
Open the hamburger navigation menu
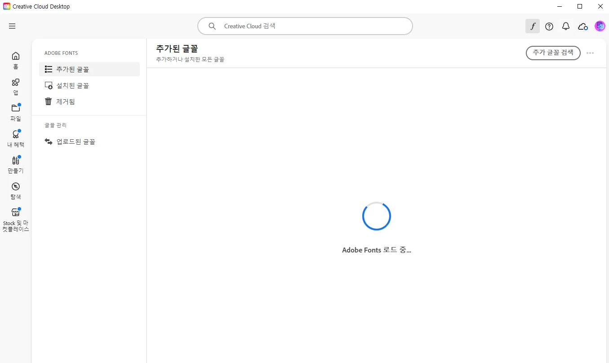click(12, 26)
